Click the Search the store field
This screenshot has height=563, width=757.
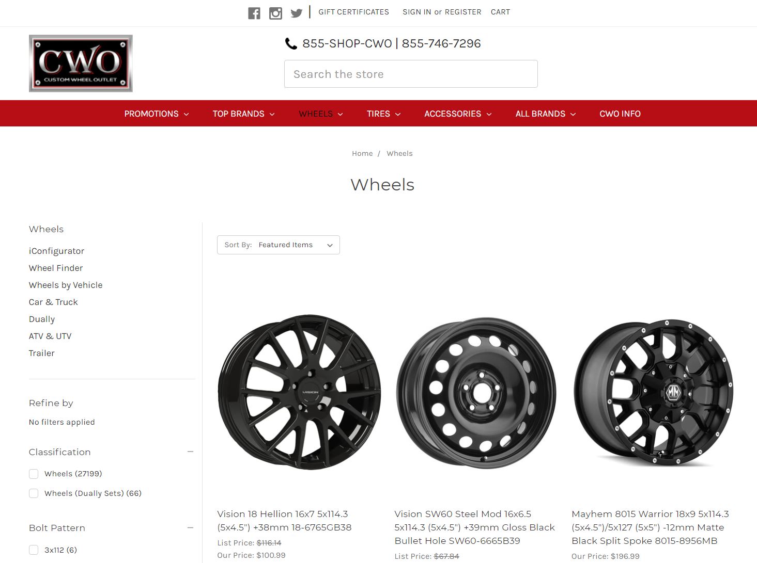(411, 74)
